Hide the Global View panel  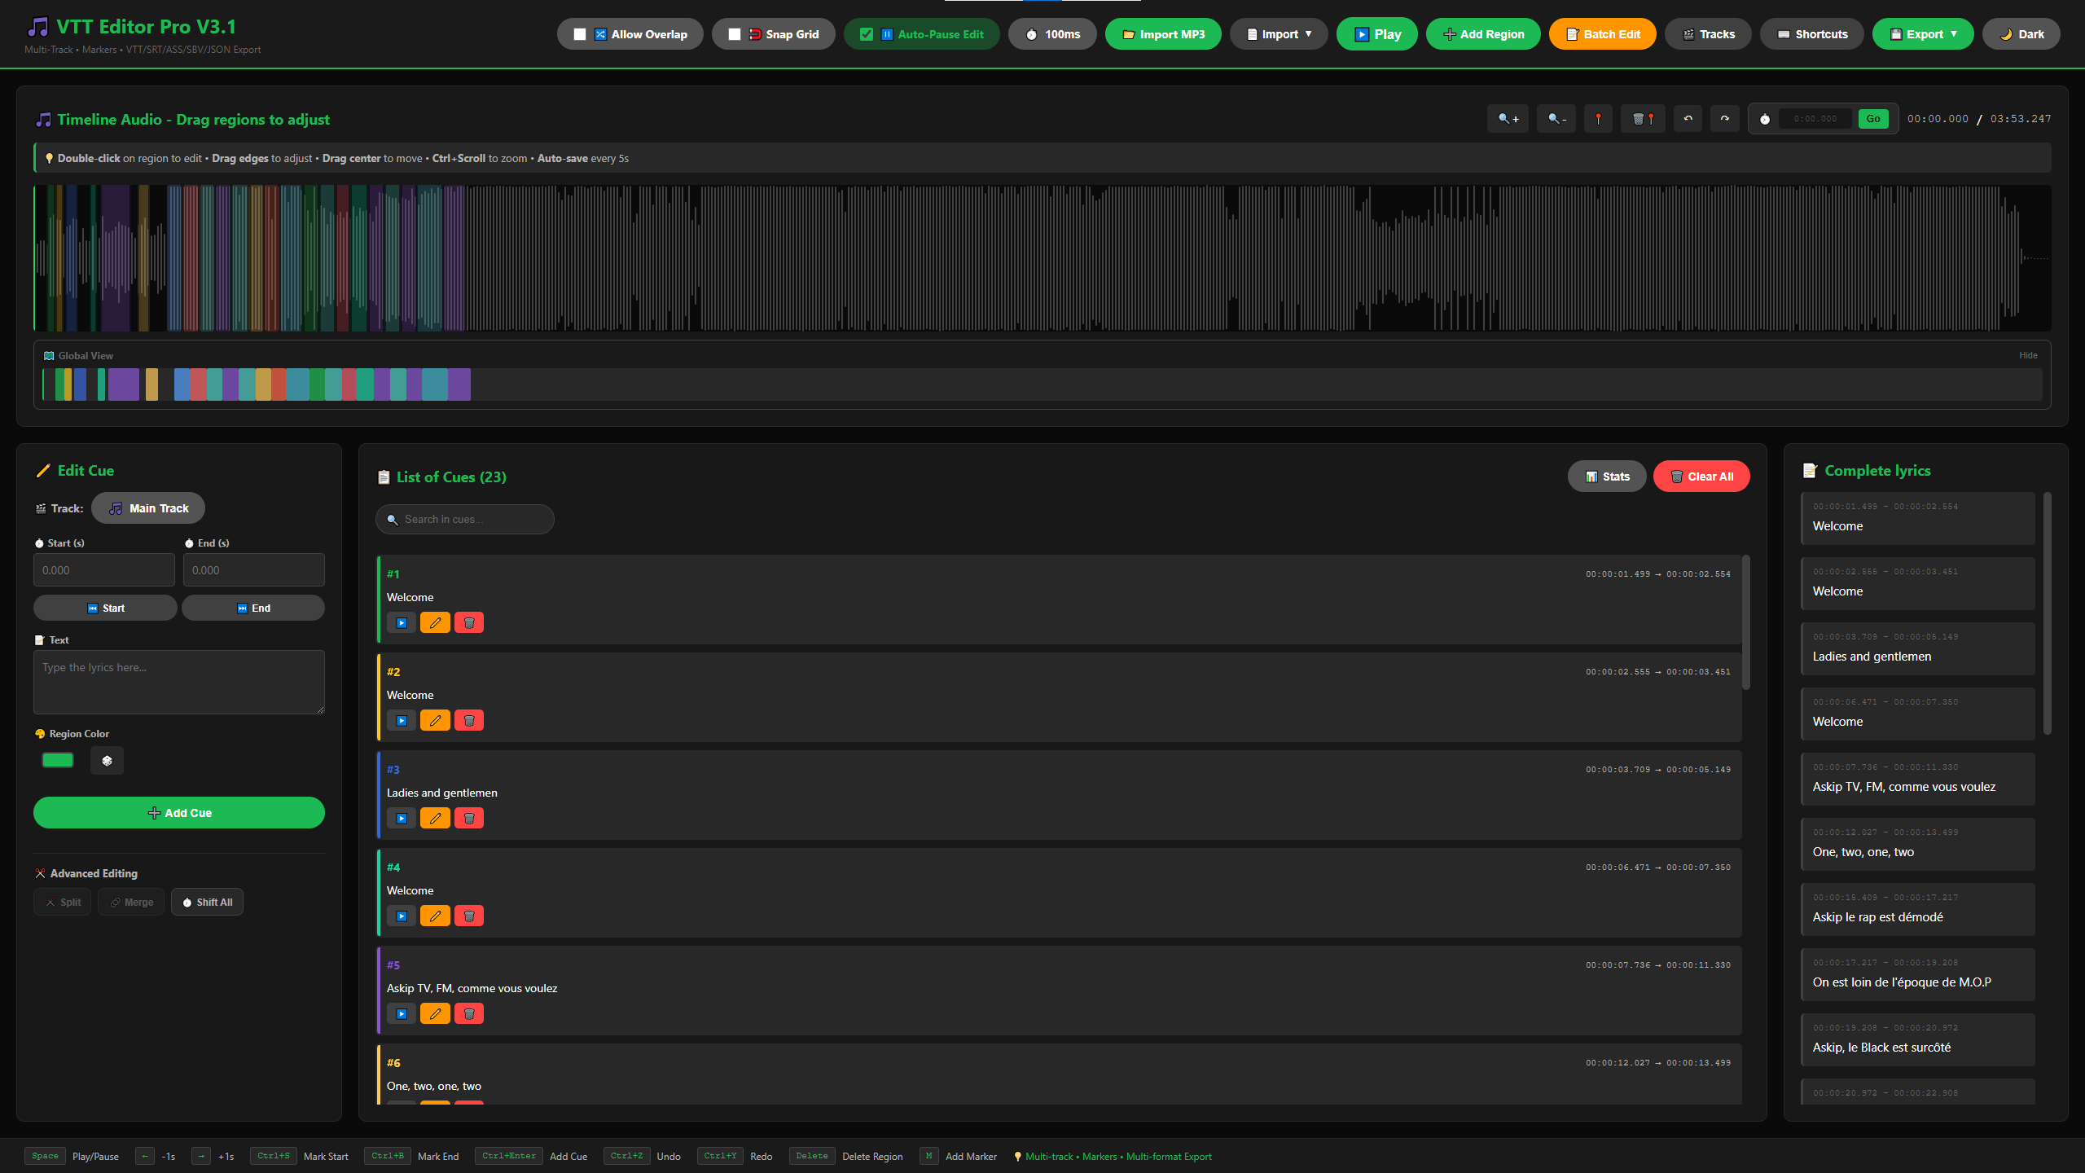point(2028,355)
